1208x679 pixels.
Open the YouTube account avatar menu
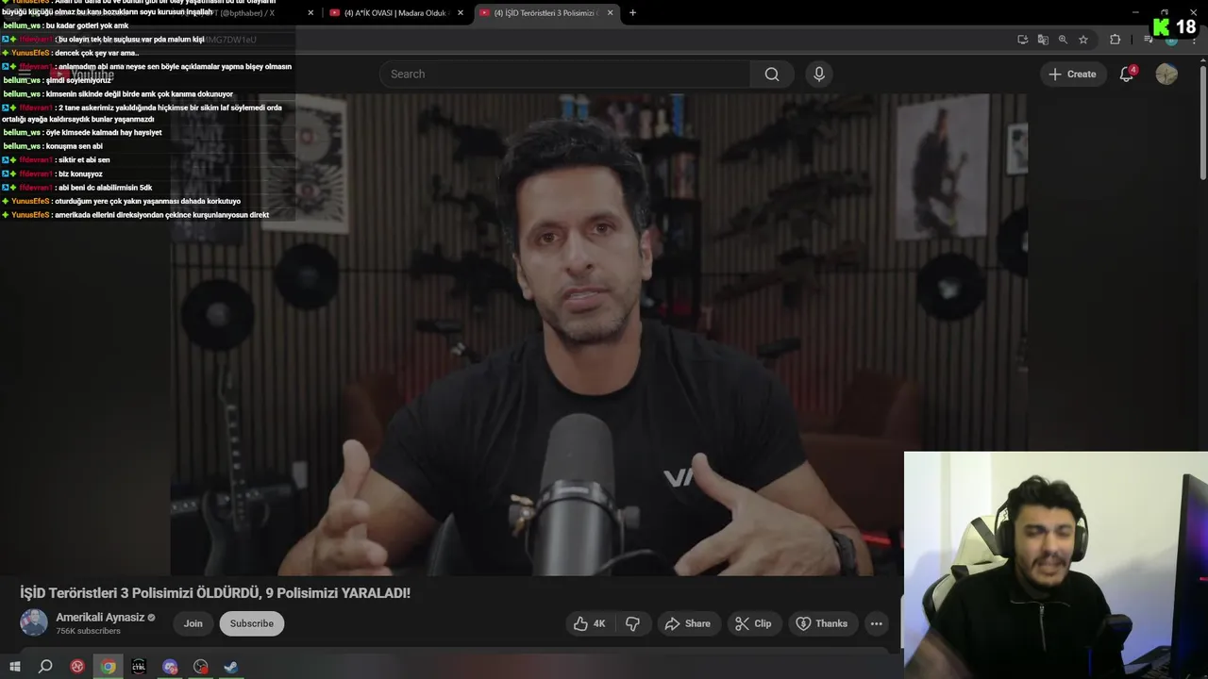click(1166, 75)
